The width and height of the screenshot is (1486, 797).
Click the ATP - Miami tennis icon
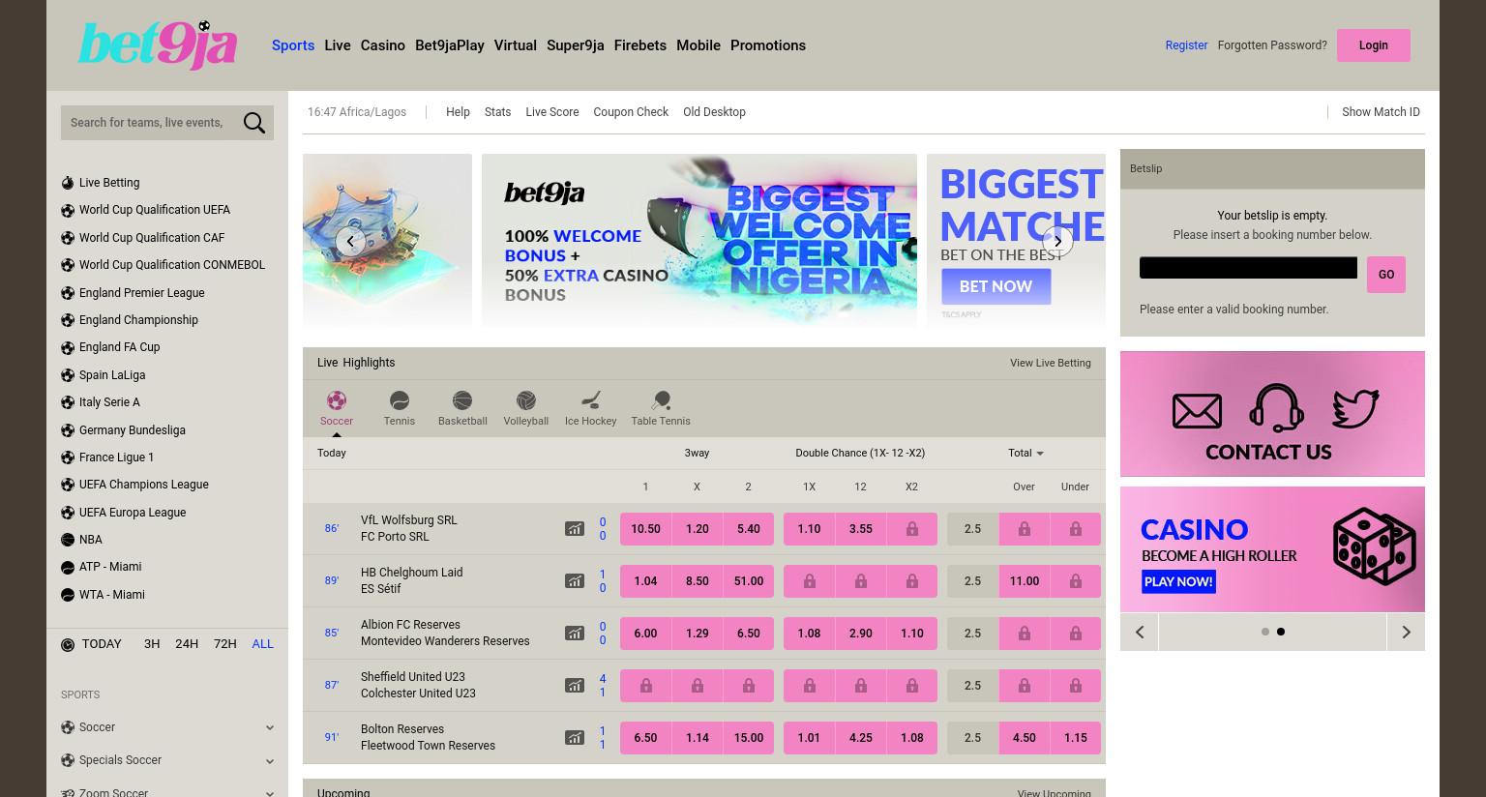[68, 567]
